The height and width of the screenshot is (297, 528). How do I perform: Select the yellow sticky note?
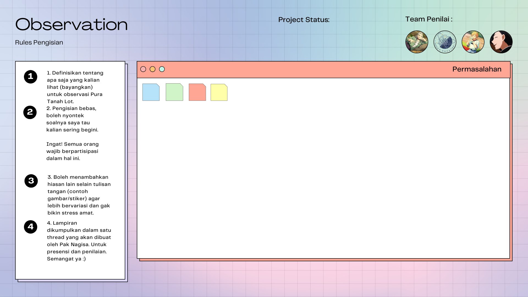click(x=219, y=92)
